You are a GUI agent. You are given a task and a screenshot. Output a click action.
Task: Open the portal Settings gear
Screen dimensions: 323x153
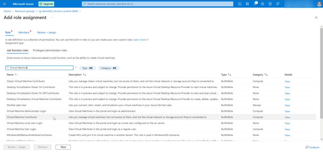click(262, 4)
